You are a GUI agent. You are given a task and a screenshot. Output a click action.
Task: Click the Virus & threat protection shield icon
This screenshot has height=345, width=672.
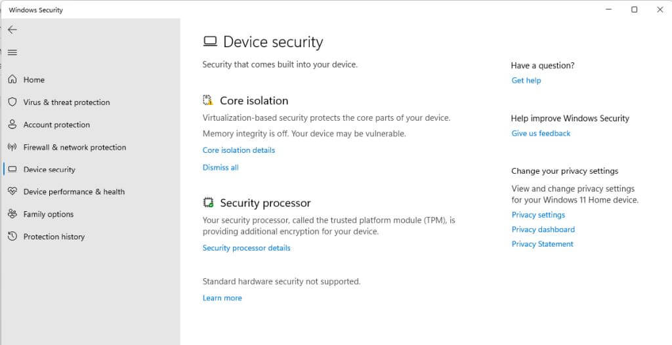click(12, 102)
